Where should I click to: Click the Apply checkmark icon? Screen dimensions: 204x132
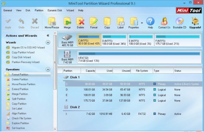(8, 21)
